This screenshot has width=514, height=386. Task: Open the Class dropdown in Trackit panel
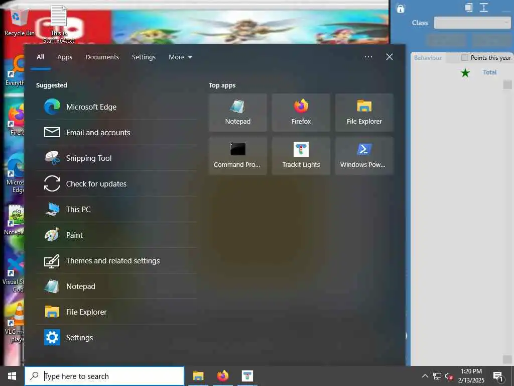(472, 23)
